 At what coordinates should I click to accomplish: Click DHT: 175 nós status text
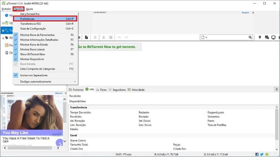[124, 154]
